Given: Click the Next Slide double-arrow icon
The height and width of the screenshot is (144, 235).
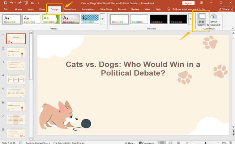Looking at the screenshot, I should [234, 134].
